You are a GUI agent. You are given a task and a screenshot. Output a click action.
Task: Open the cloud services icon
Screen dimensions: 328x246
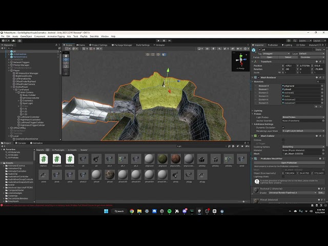(14, 40)
